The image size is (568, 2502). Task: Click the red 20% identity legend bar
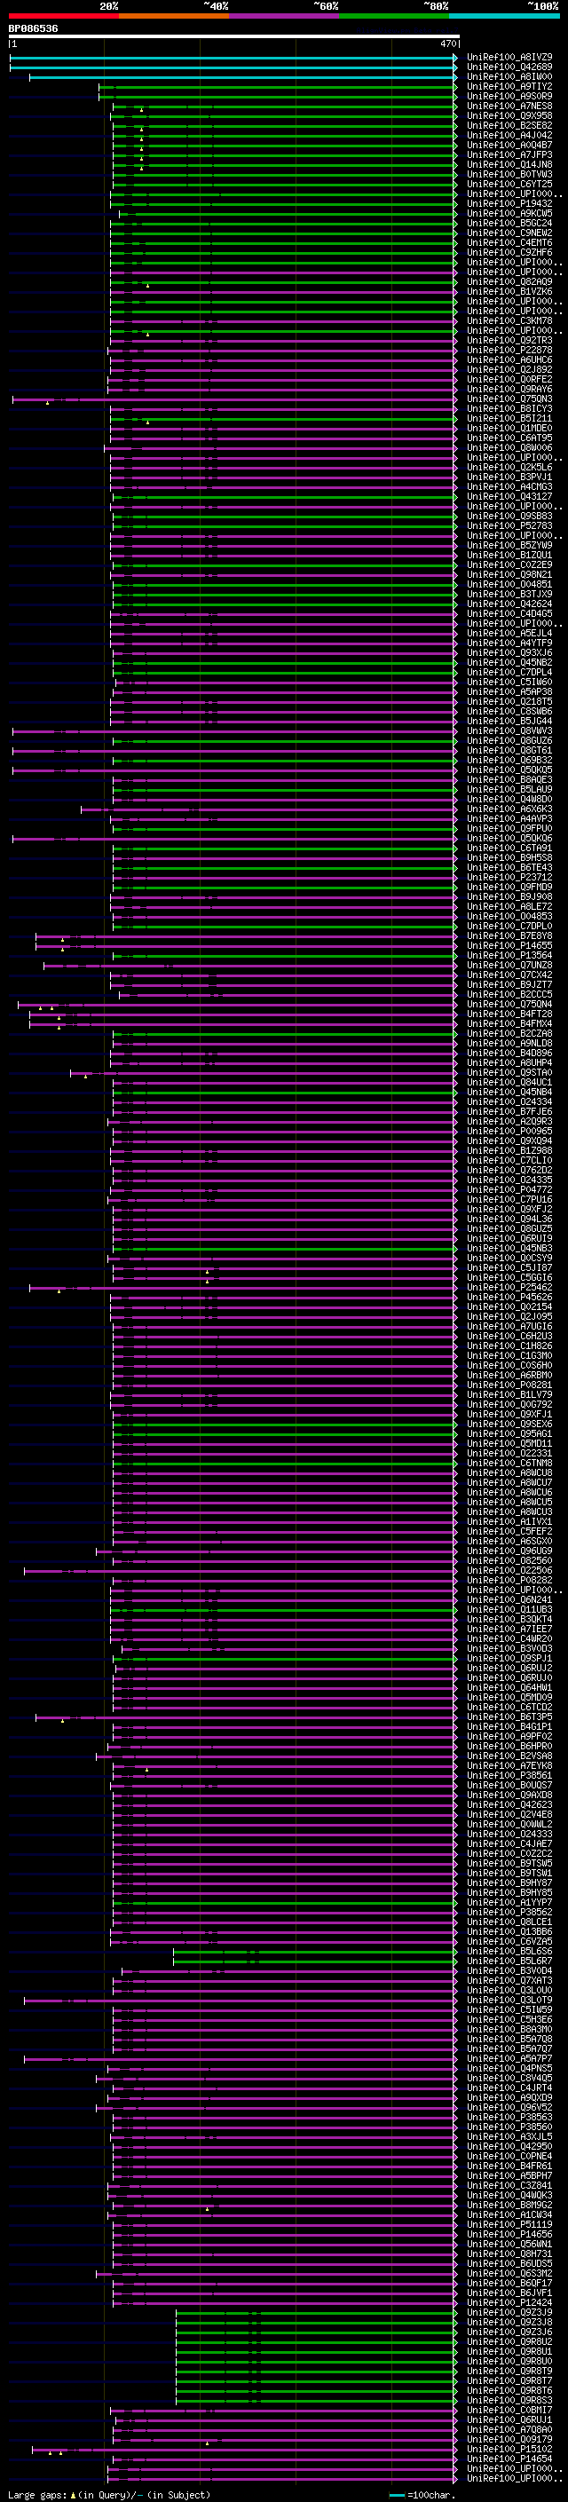[x=63, y=17]
